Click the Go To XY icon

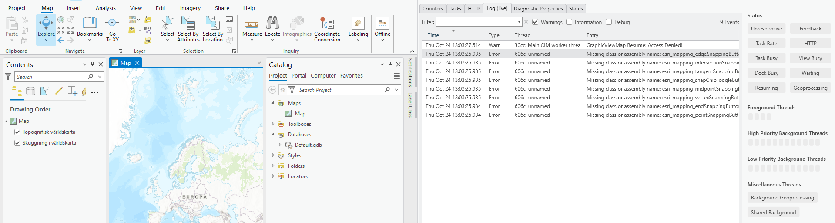click(x=112, y=24)
